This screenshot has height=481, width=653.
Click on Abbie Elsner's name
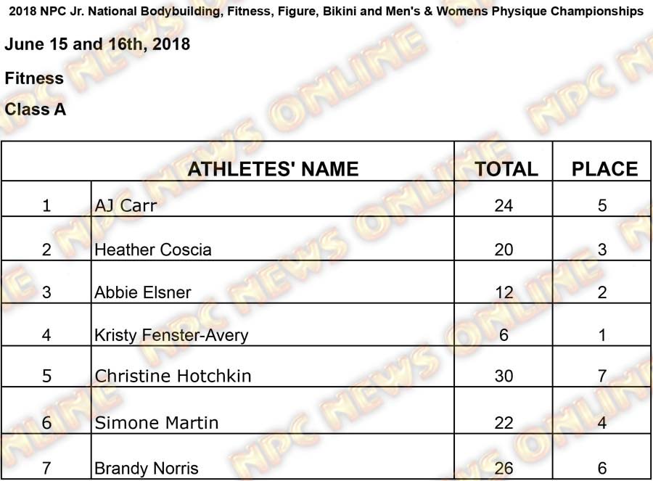(x=143, y=292)
